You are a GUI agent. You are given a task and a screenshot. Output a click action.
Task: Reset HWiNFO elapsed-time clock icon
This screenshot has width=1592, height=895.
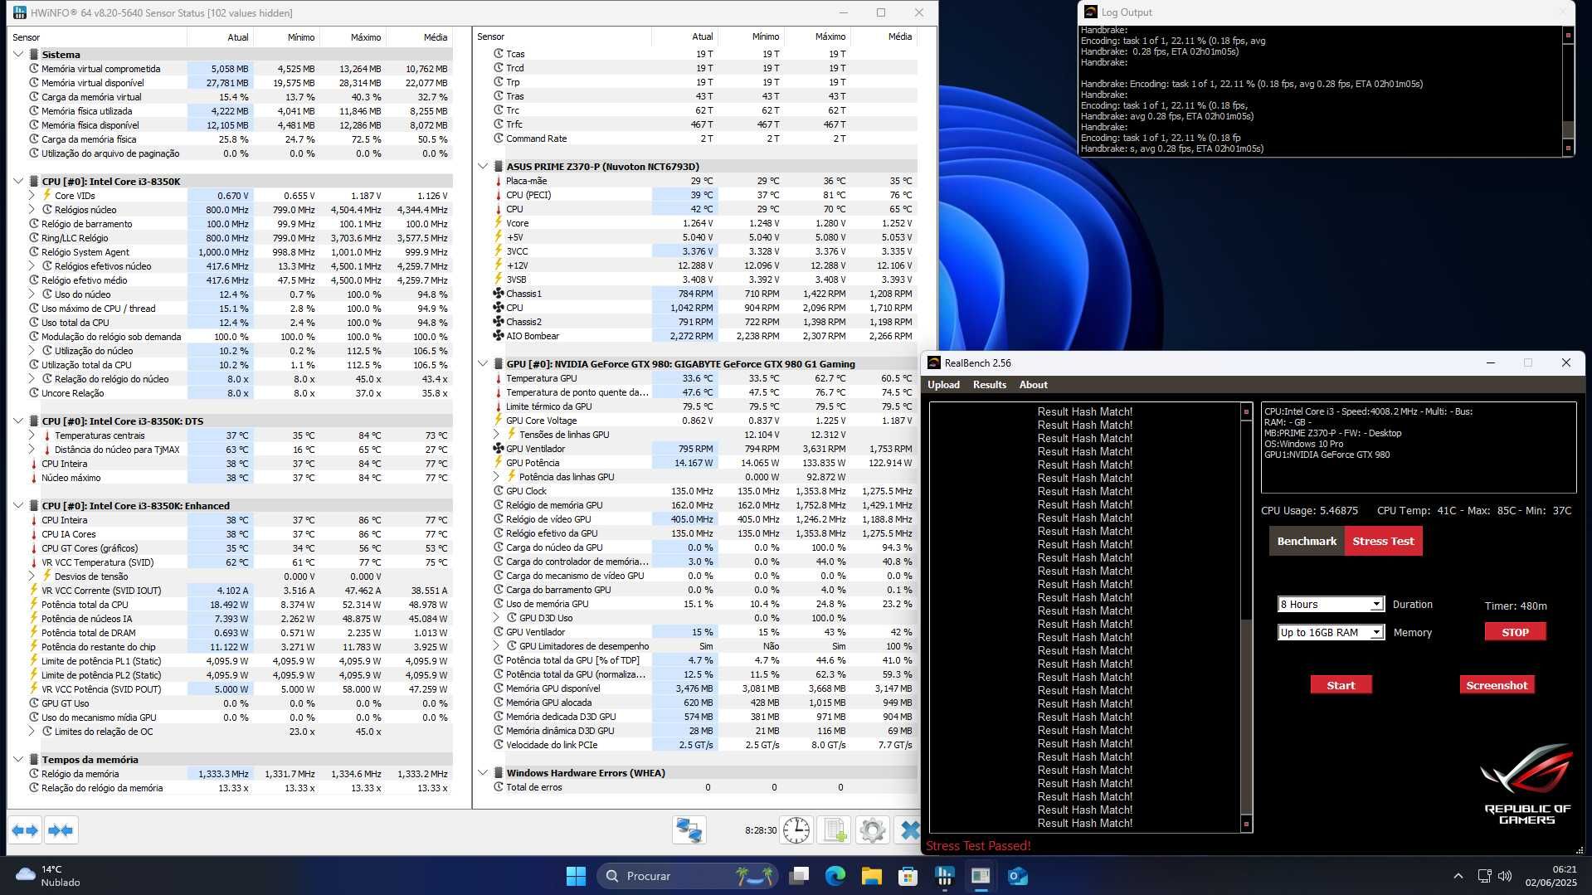pyautogui.click(x=796, y=830)
